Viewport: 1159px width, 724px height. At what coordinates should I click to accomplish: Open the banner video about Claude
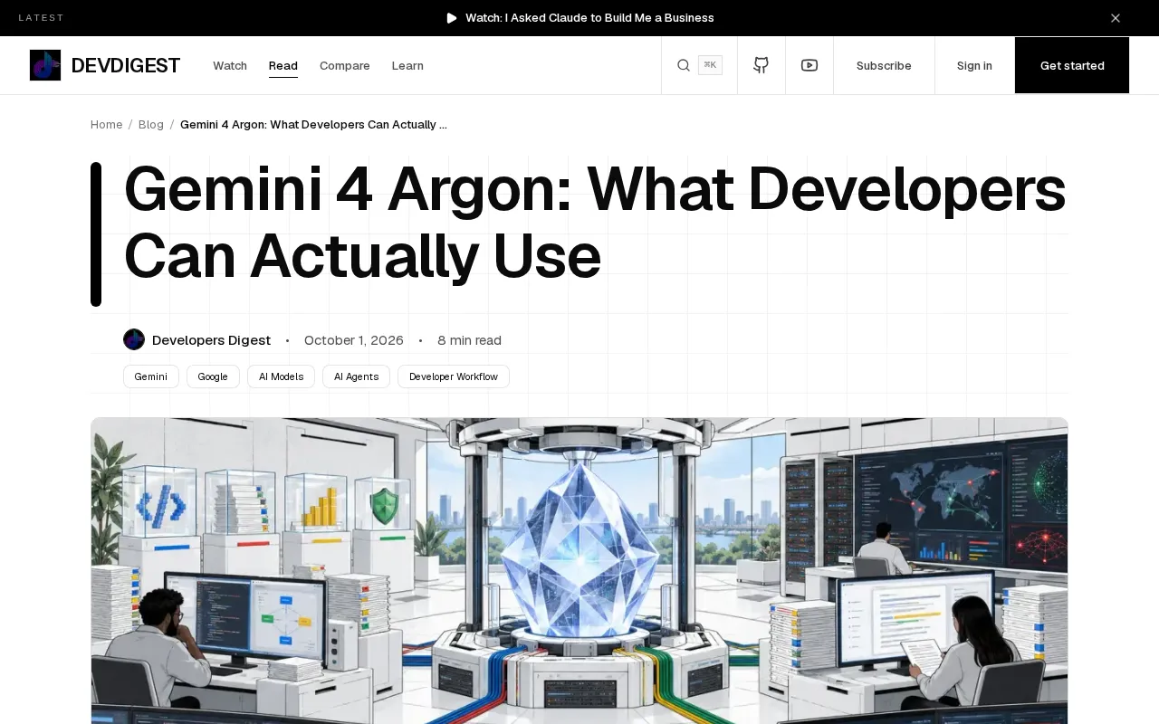click(589, 18)
